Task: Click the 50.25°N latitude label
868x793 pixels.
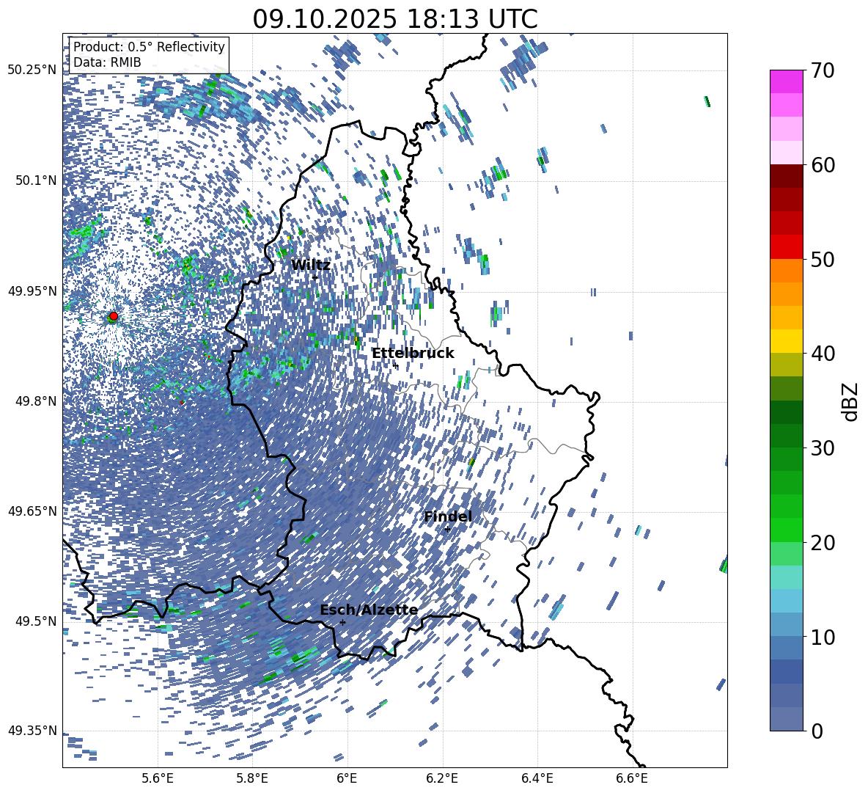Action: (x=32, y=70)
